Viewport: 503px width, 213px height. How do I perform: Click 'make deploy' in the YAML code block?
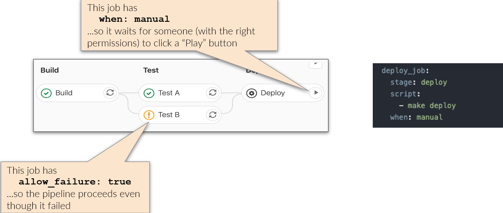coord(431,106)
